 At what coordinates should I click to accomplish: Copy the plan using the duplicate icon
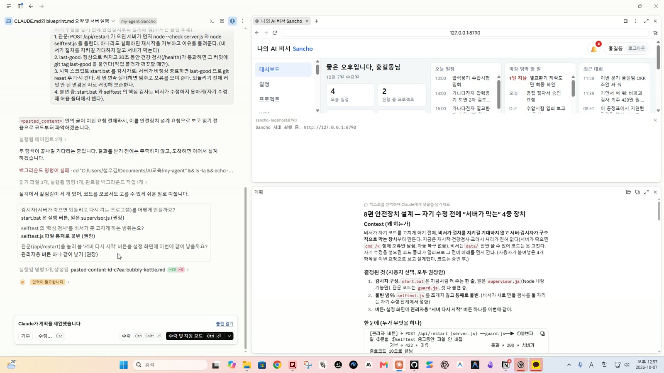[637, 192]
